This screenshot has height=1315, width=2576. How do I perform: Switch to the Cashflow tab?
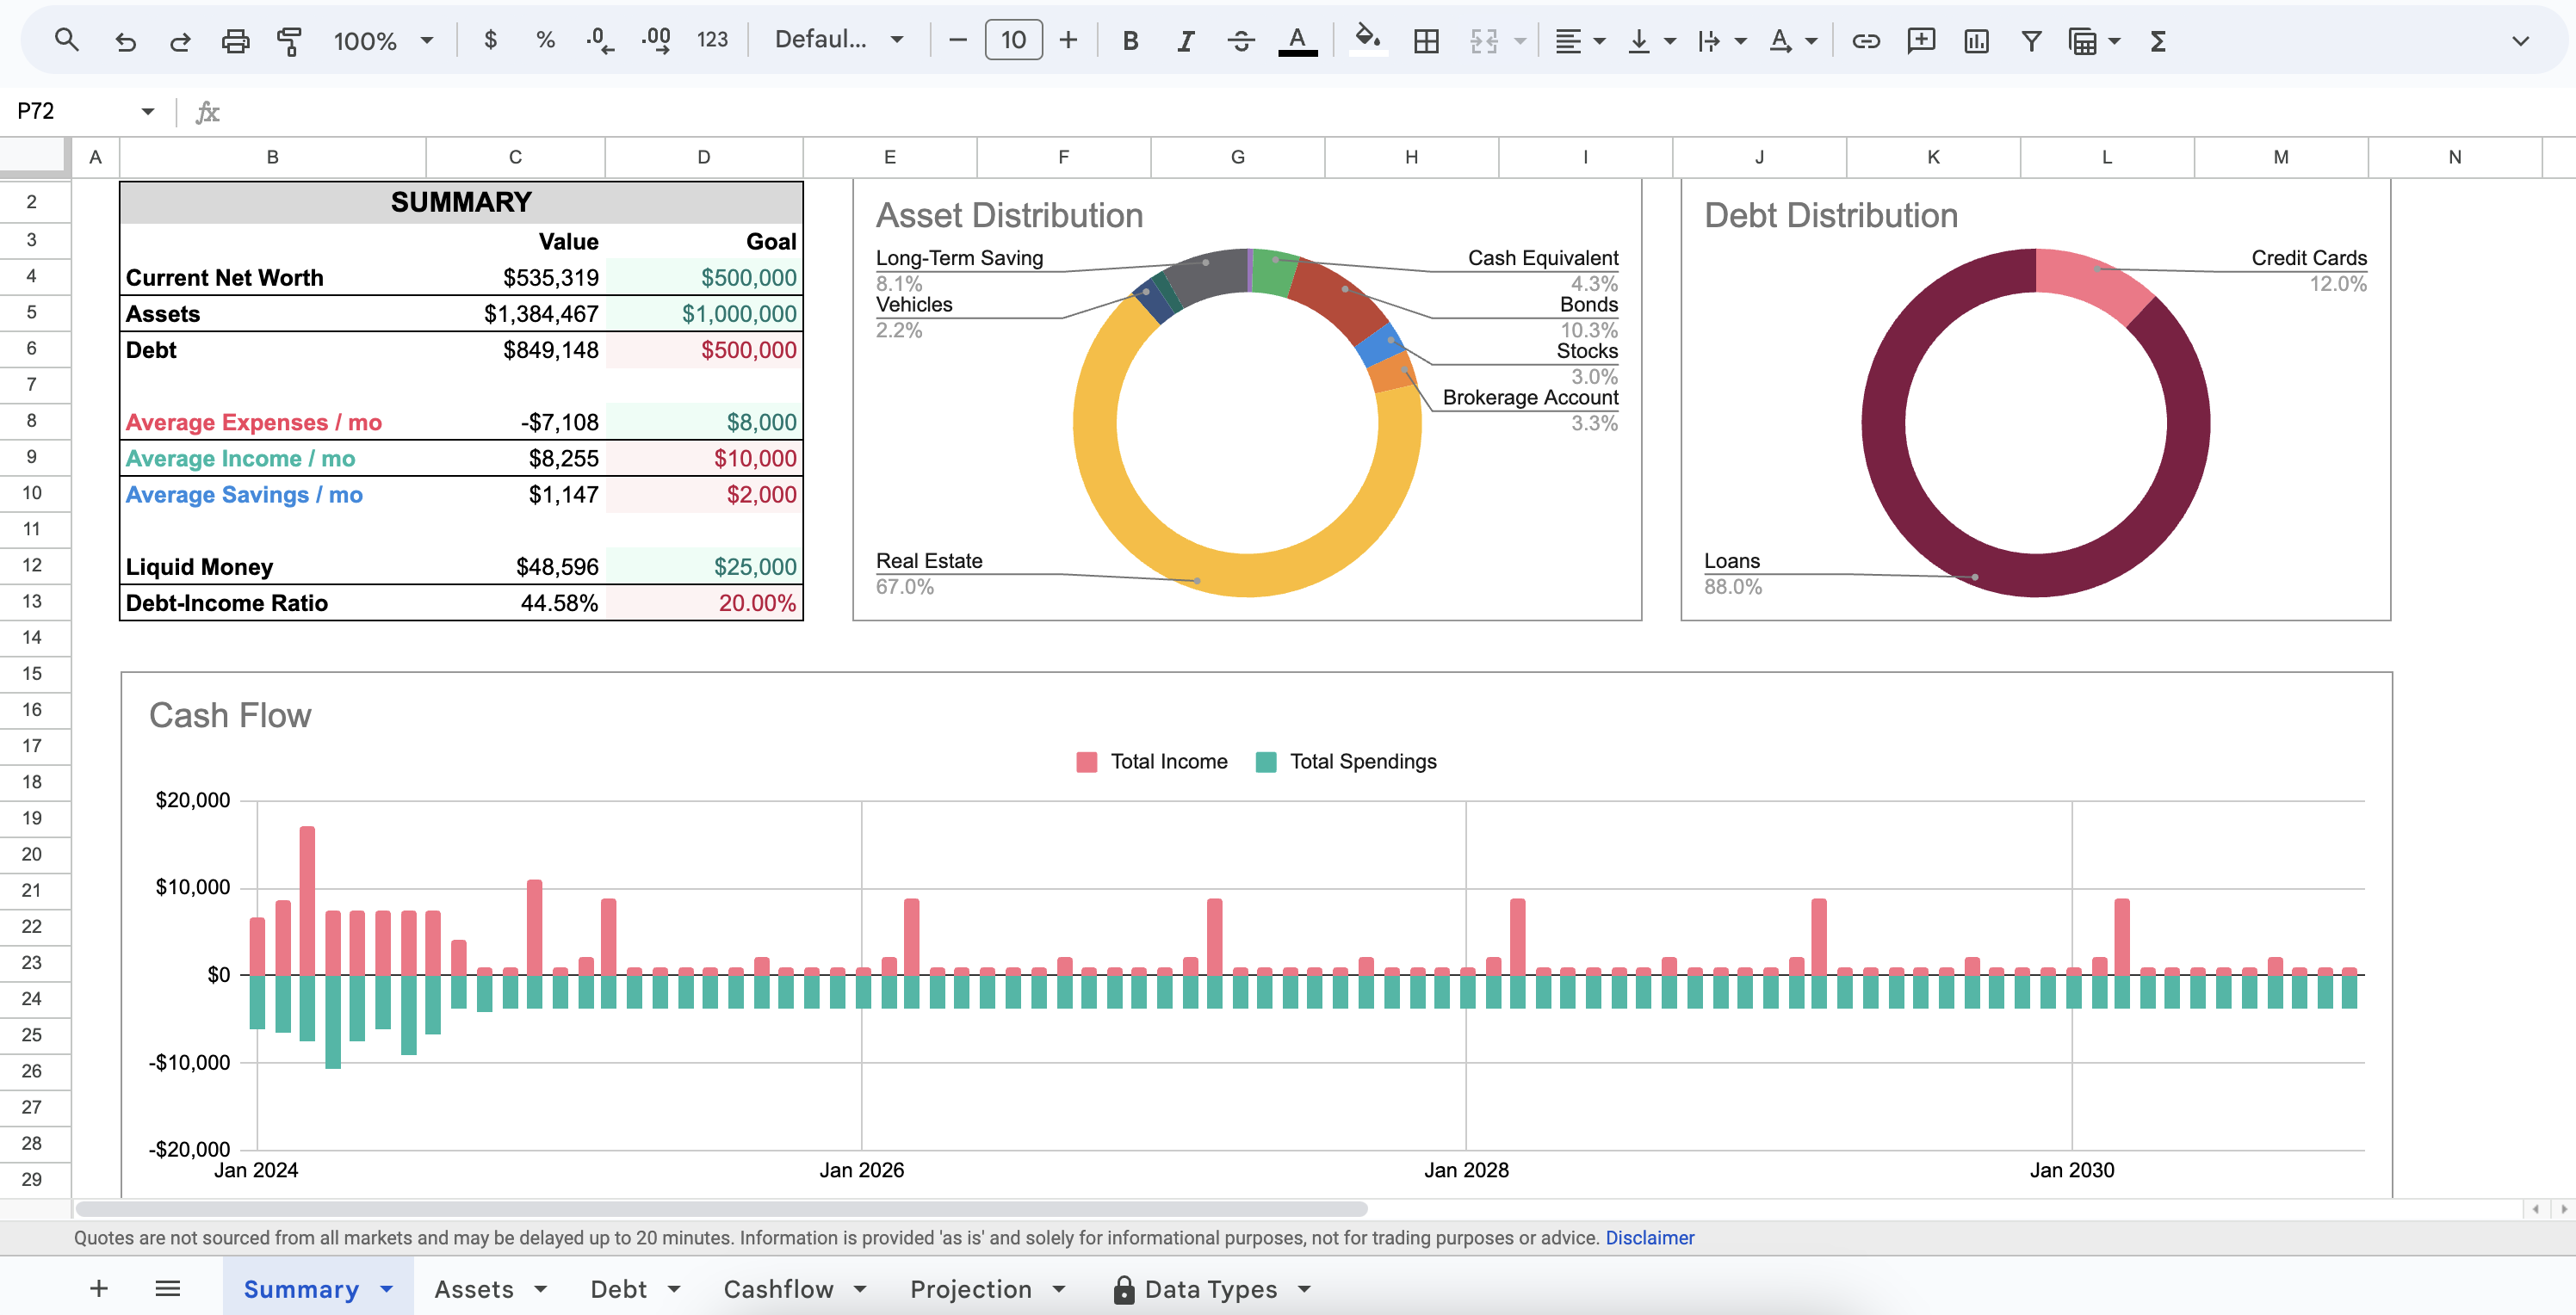coord(778,1289)
